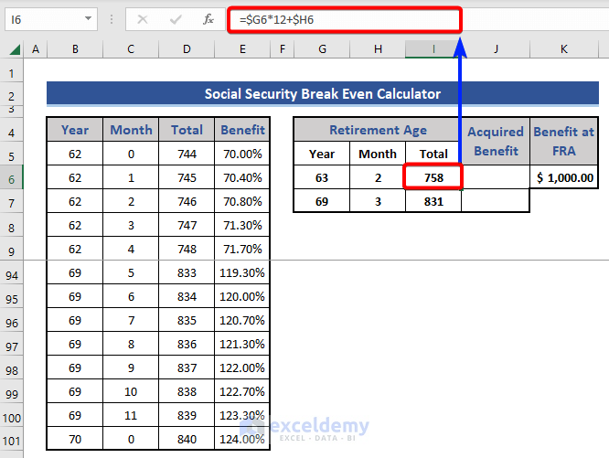
Task: Select empty Acquired Benefit cell in row 6
Action: pyautogui.click(x=496, y=177)
